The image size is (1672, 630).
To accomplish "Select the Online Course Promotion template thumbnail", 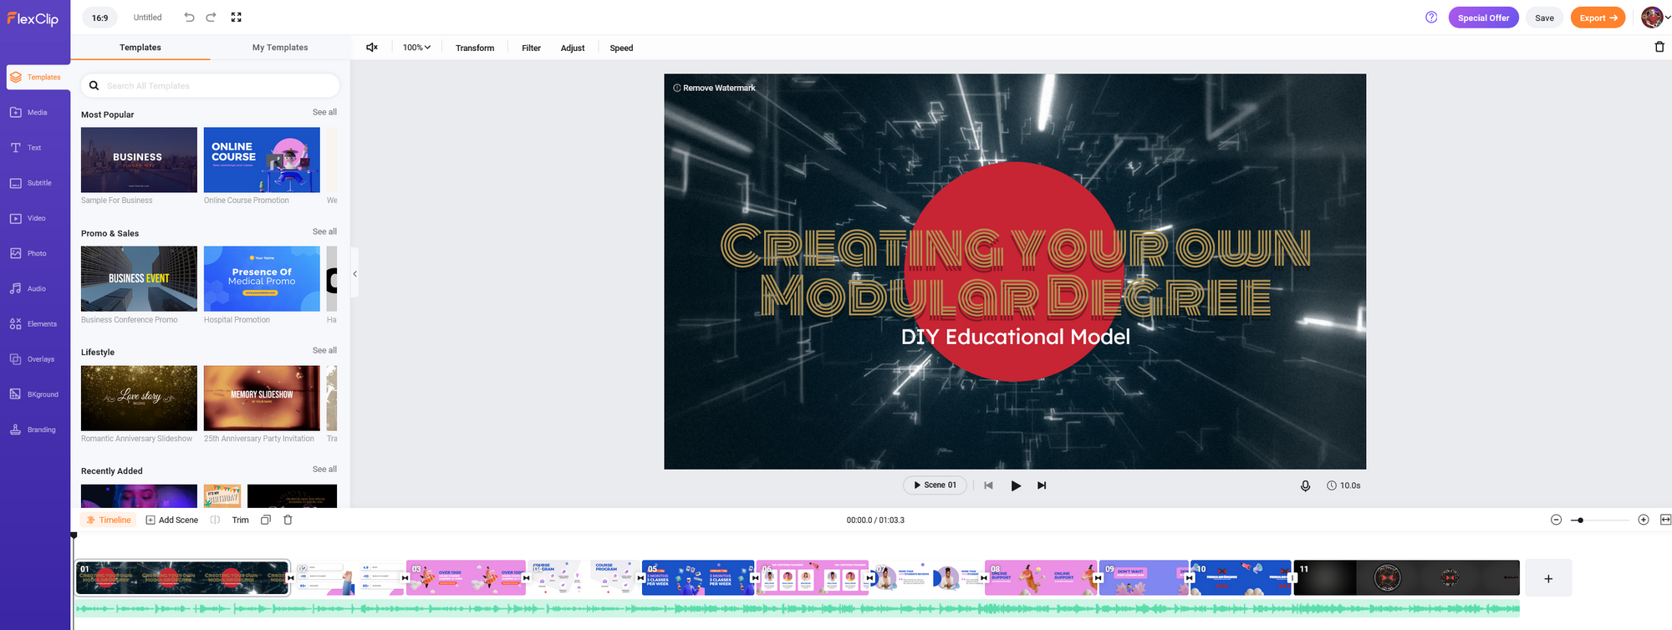I will click(262, 160).
